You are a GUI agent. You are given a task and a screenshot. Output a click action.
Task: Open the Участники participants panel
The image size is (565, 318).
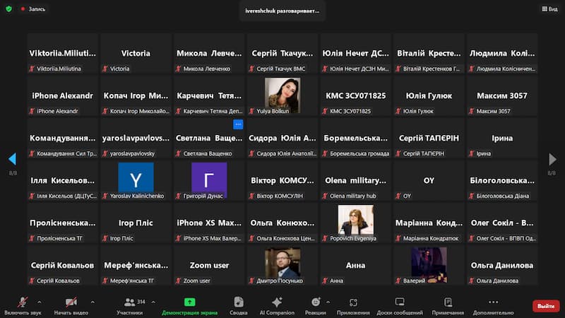129,305
